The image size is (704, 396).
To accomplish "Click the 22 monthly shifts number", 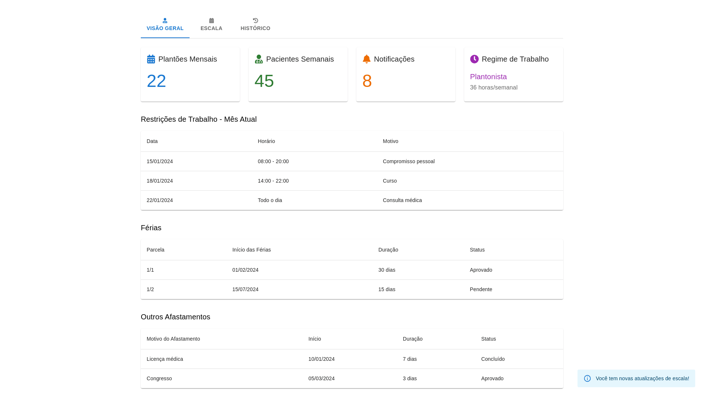I will tap(156, 81).
